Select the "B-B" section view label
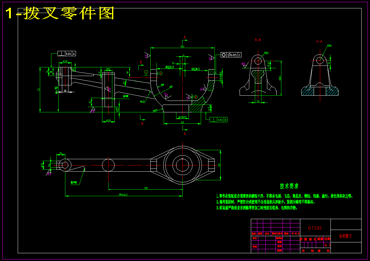The height and width of the screenshot is (261, 370). 258,40
